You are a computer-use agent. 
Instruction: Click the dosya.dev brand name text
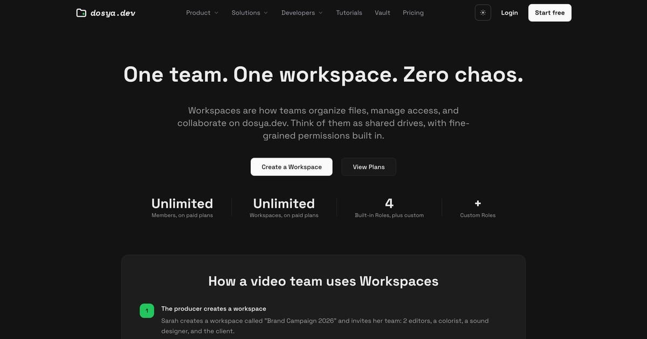(113, 12)
